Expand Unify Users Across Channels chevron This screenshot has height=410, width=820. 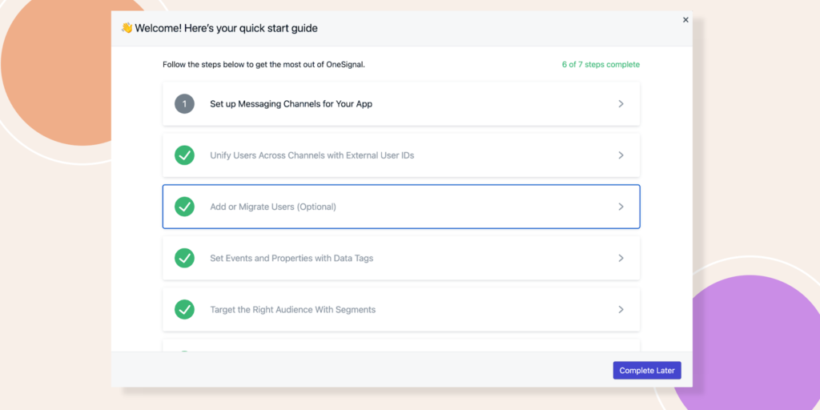point(621,155)
